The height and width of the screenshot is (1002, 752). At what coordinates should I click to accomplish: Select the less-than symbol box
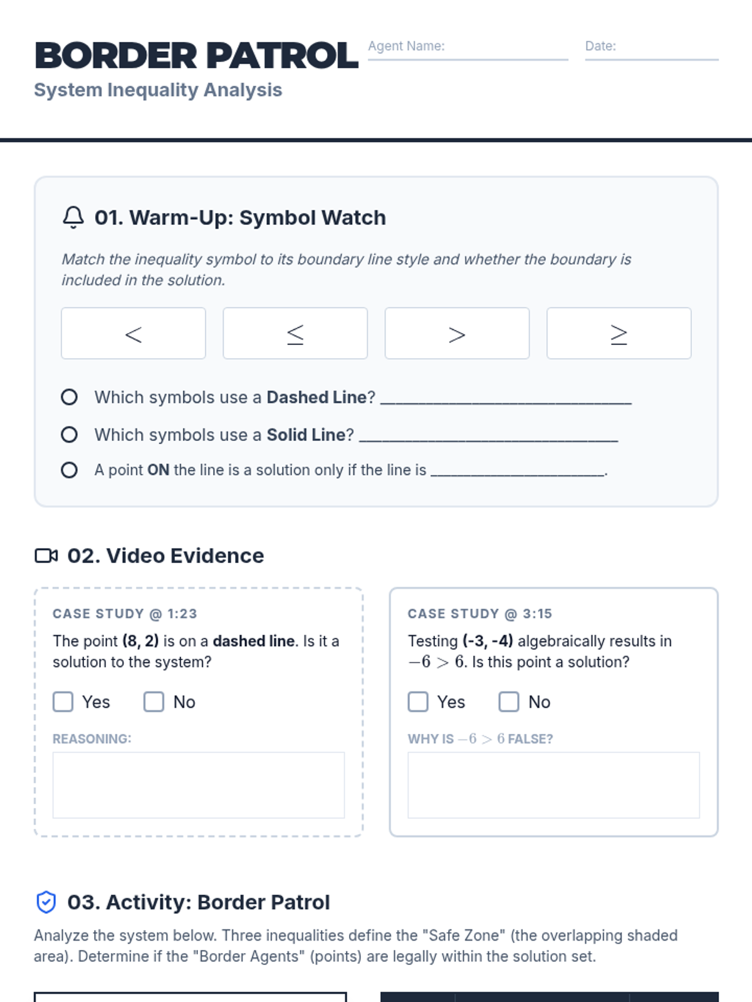click(133, 333)
